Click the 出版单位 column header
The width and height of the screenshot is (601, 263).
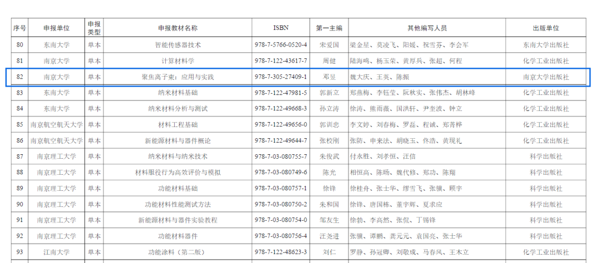(546, 28)
